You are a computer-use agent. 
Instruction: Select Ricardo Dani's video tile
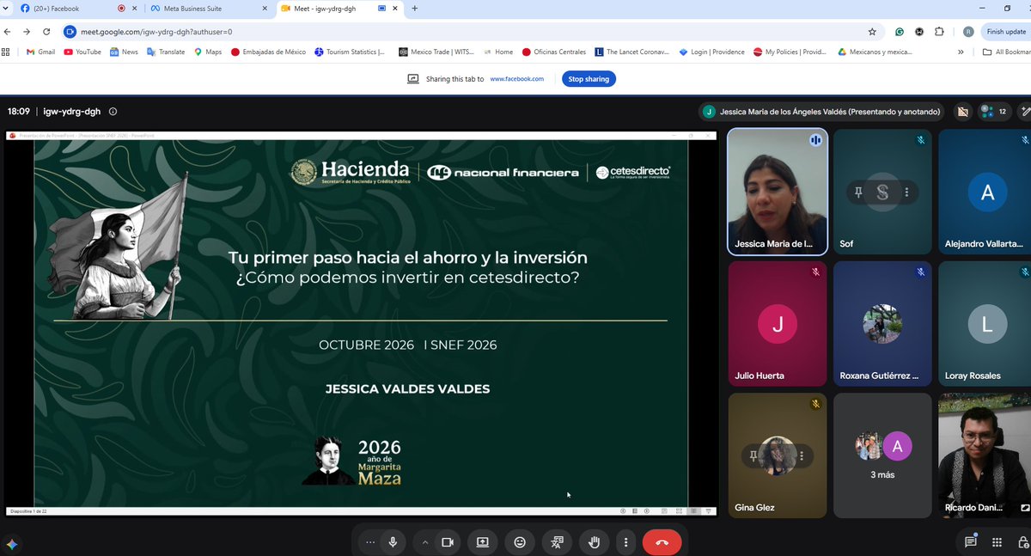tap(985, 455)
